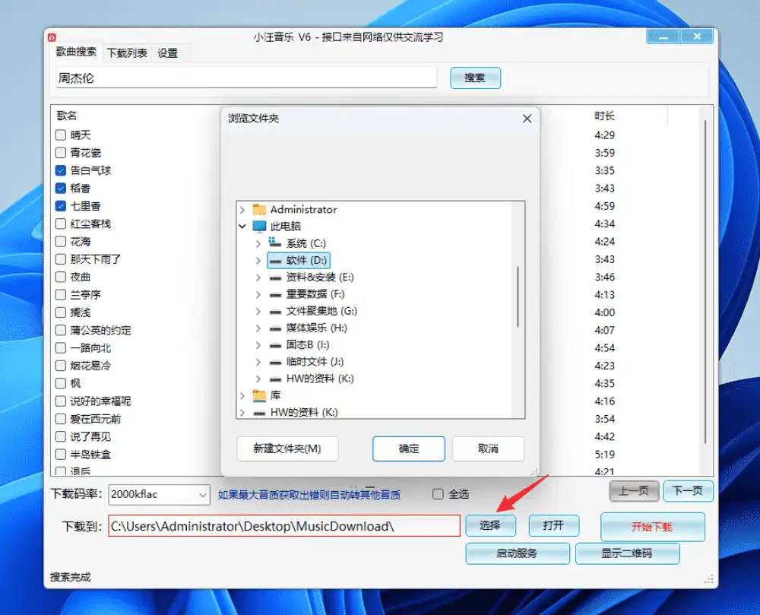This screenshot has width=760, height=615.
Task: Click the song title 半岛铁盒
Action: click(x=90, y=455)
